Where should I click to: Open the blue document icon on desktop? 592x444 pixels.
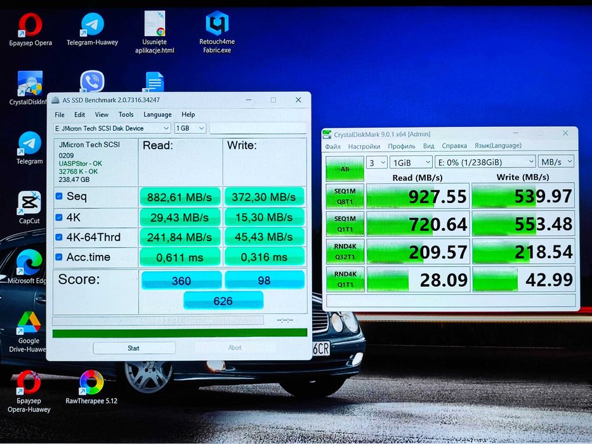(x=154, y=82)
